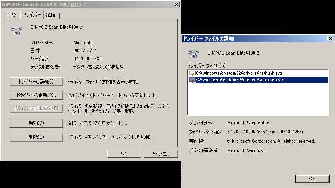The height and width of the screenshot is (188, 335).
Task: Click the usbscan.sys file certificate icon
Action: pos(192,80)
